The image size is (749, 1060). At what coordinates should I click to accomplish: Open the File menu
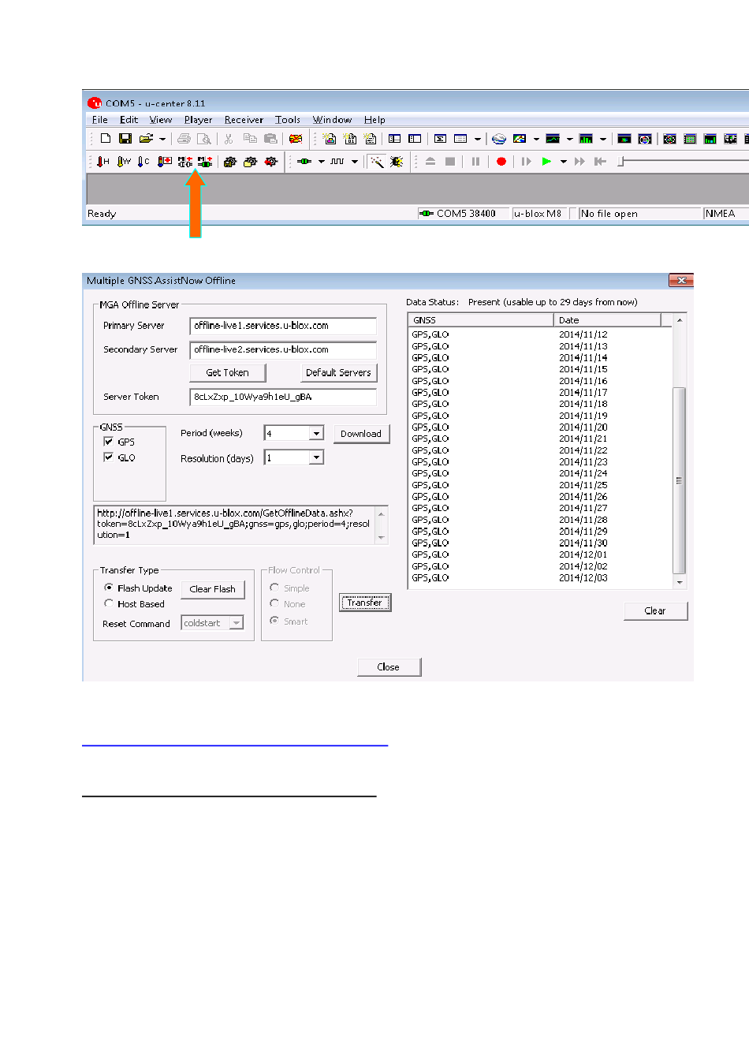[100, 120]
